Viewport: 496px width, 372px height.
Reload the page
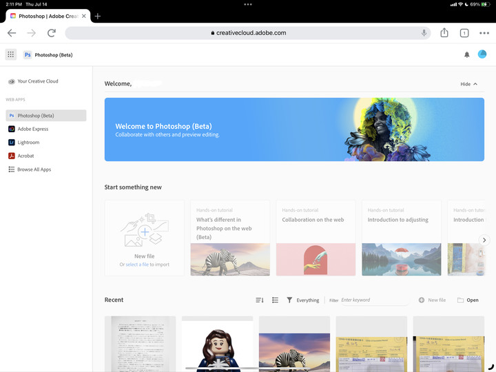[x=52, y=33]
